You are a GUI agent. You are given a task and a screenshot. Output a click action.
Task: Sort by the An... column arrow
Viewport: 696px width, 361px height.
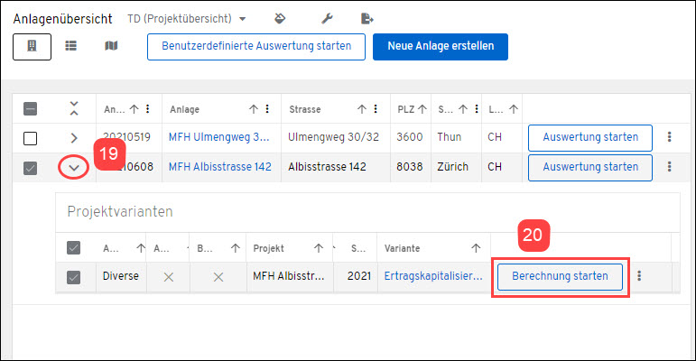coord(134,109)
